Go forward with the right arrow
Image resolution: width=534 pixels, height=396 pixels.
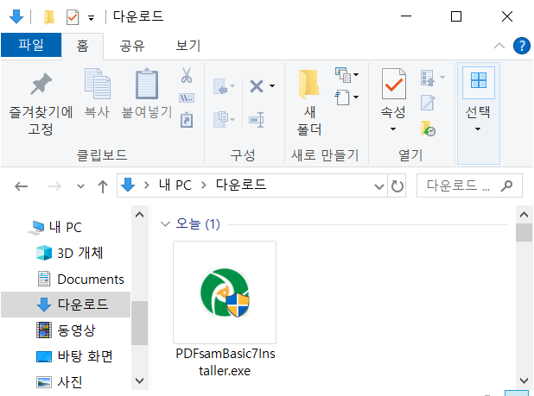54,186
